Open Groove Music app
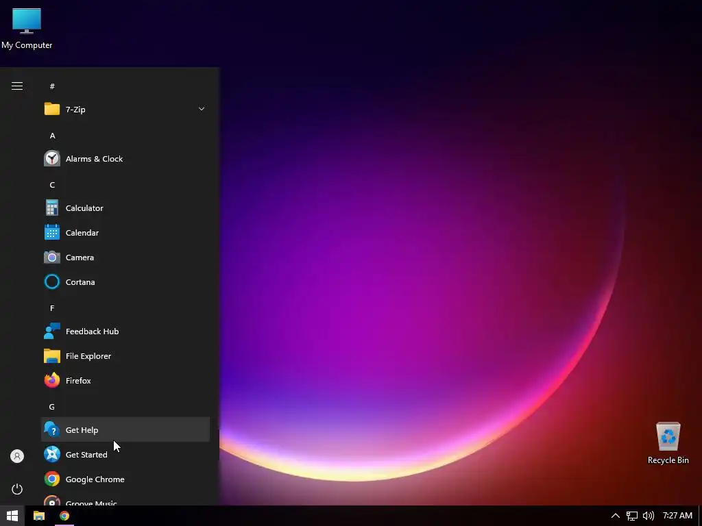The width and height of the screenshot is (702, 526). (125, 499)
